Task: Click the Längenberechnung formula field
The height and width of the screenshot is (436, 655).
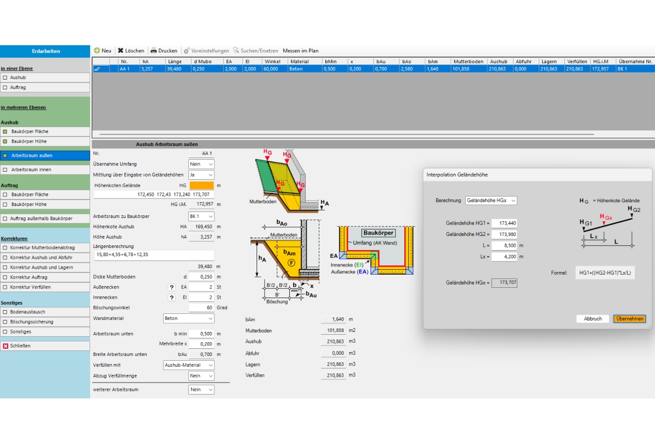Action: tap(154, 255)
